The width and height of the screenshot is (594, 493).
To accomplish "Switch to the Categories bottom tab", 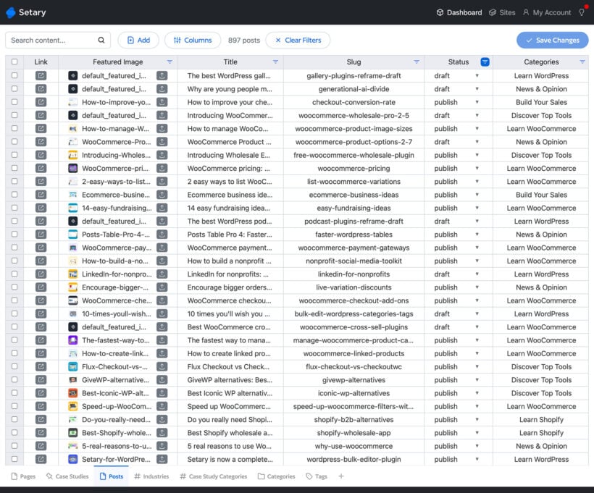I will pyautogui.click(x=277, y=476).
